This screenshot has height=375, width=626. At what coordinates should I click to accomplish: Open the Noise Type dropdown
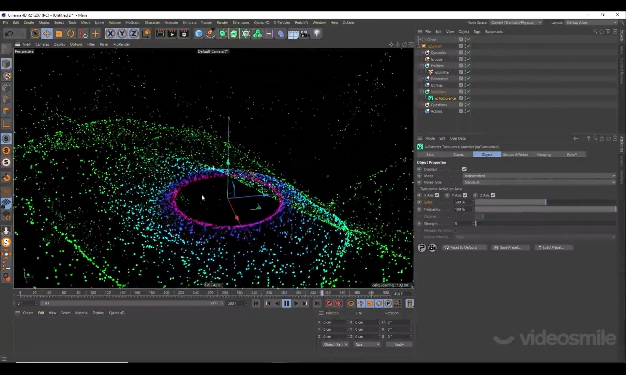coord(539,182)
